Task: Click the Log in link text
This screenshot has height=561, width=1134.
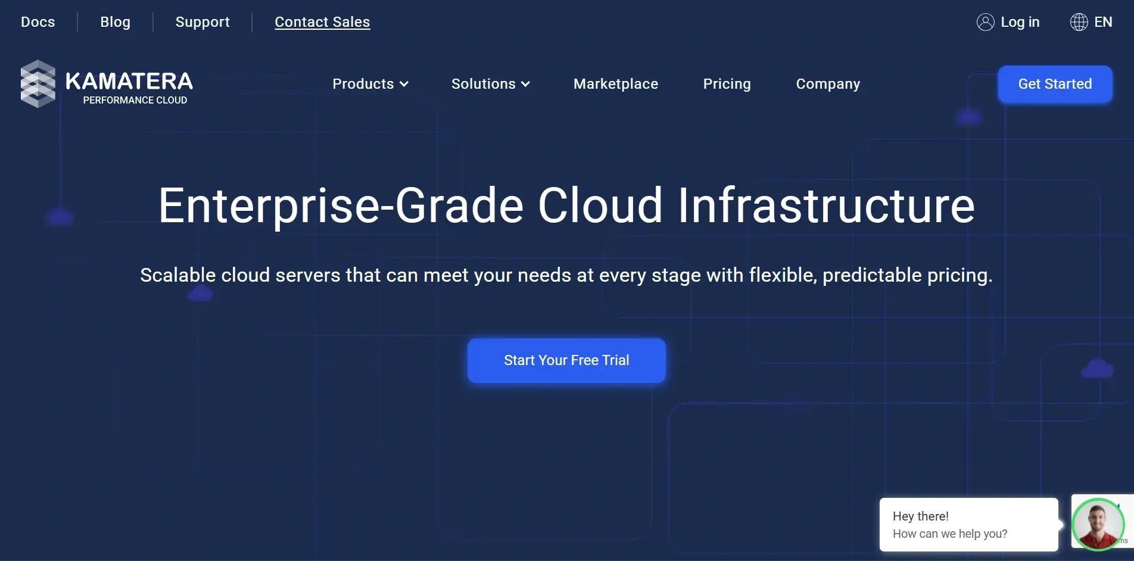Action: tap(1020, 22)
